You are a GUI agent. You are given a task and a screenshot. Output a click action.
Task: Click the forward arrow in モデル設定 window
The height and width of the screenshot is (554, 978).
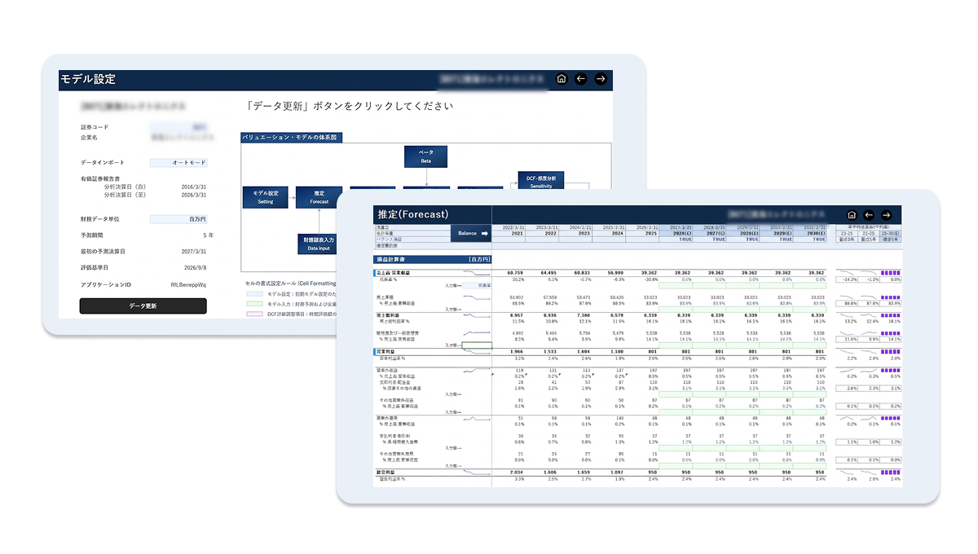[x=601, y=79]
